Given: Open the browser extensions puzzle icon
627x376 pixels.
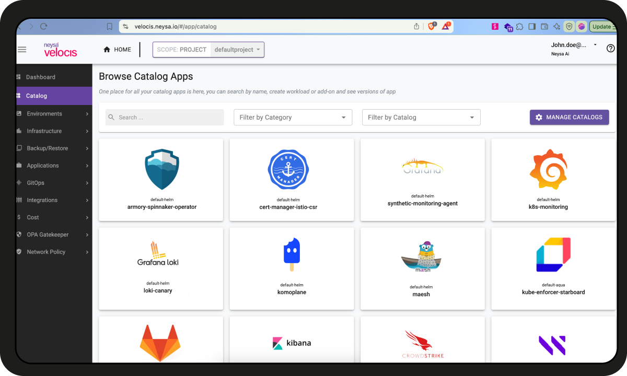Looking at the screenshot, I should point(519,26).
